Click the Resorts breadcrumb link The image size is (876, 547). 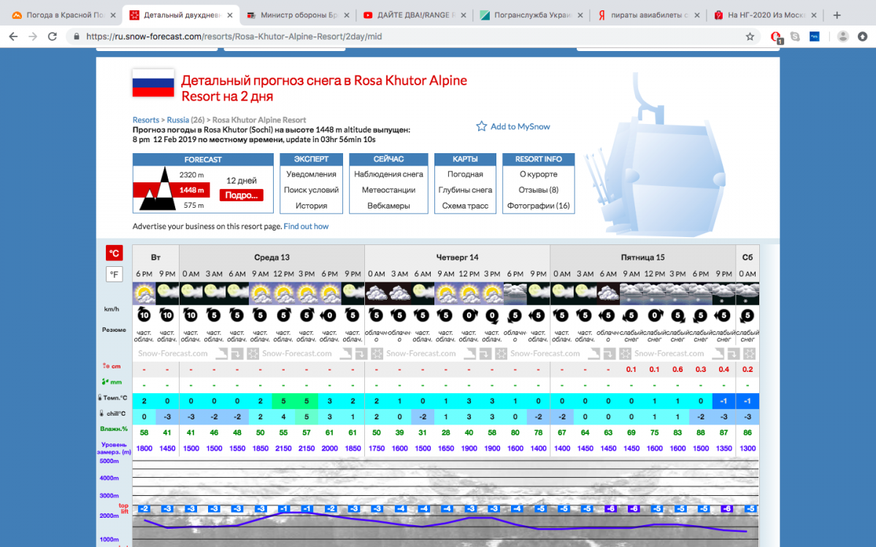click(146, 120)
